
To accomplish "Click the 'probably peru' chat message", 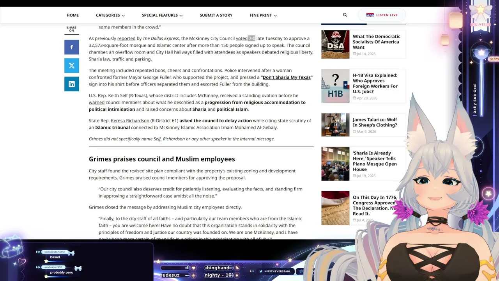I will tap(62, 272).
